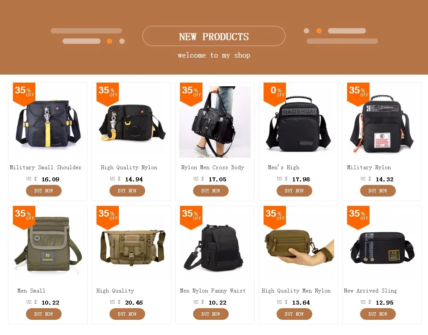Open the Military Small Shoulder bag image
Viewport: 428px width, 335px height.
[x=48, y=122]
